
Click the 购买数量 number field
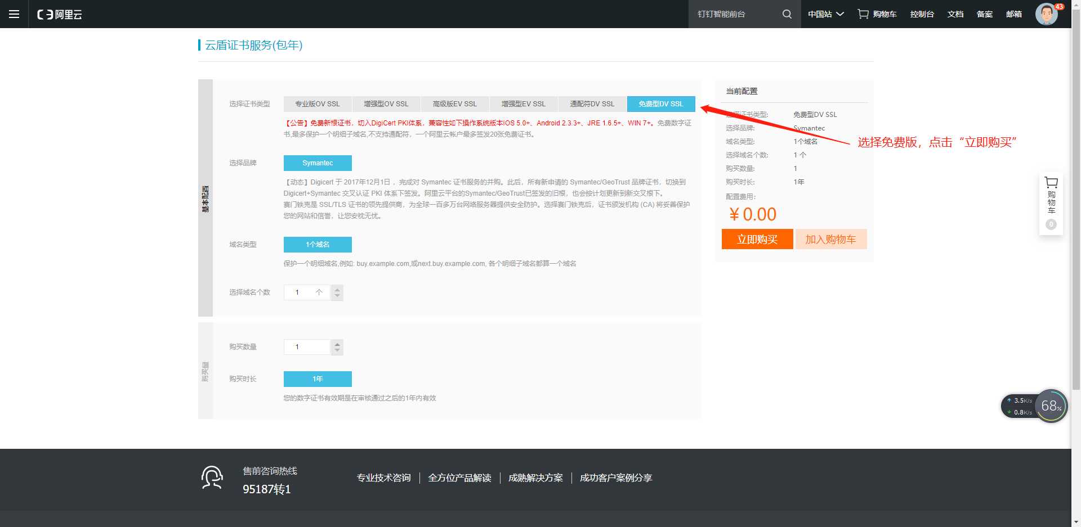pyautogui.click(x=307, y=347)
